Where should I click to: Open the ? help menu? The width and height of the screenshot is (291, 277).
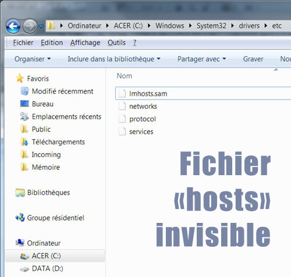tap(134, 42)
